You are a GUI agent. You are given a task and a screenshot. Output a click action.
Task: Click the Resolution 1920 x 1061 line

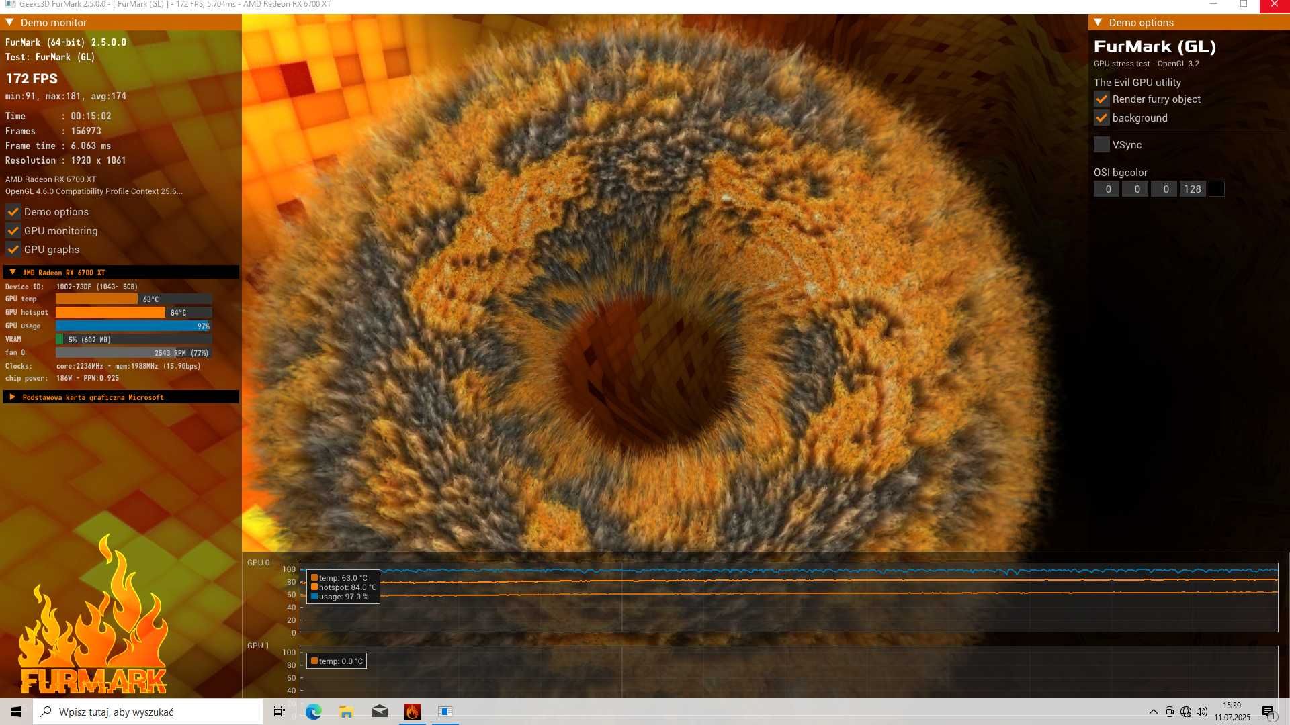[x=66, y=160]
